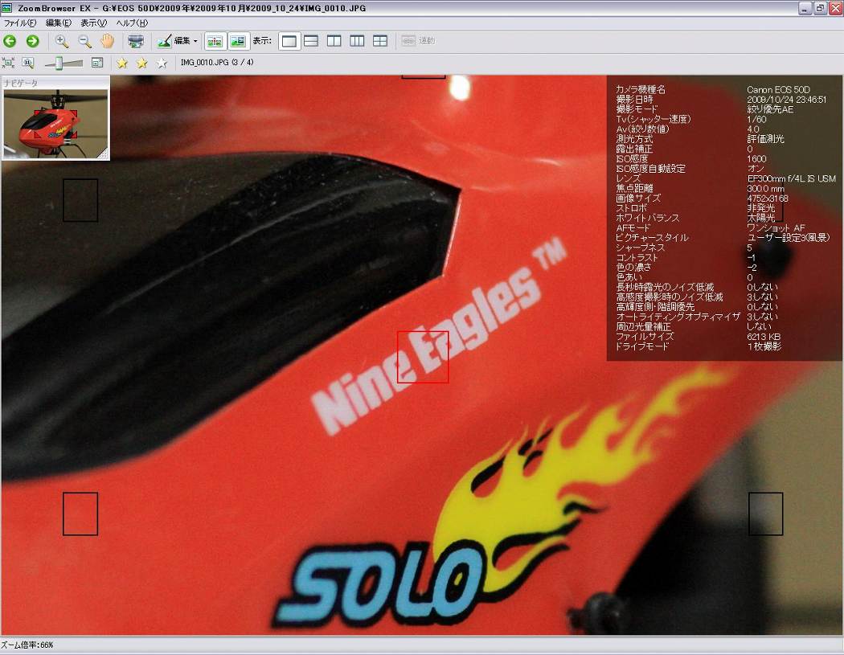Viewport: 844px width, 655px height.
Task: Click the ズーム倍率 status bar text
Action: 27,645
